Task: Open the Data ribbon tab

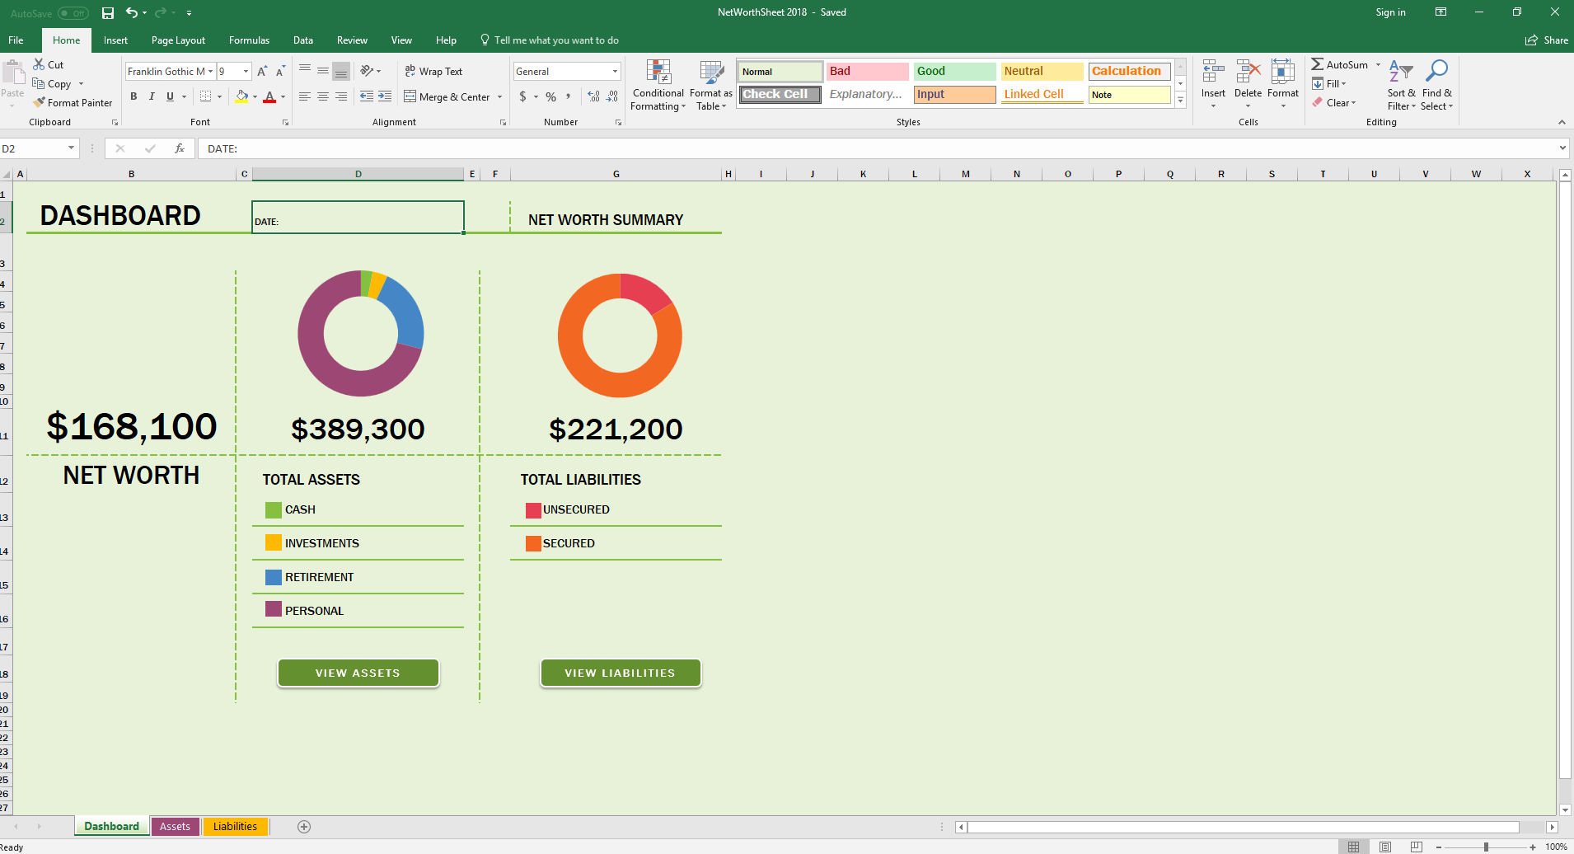Action: pos(302,40)
